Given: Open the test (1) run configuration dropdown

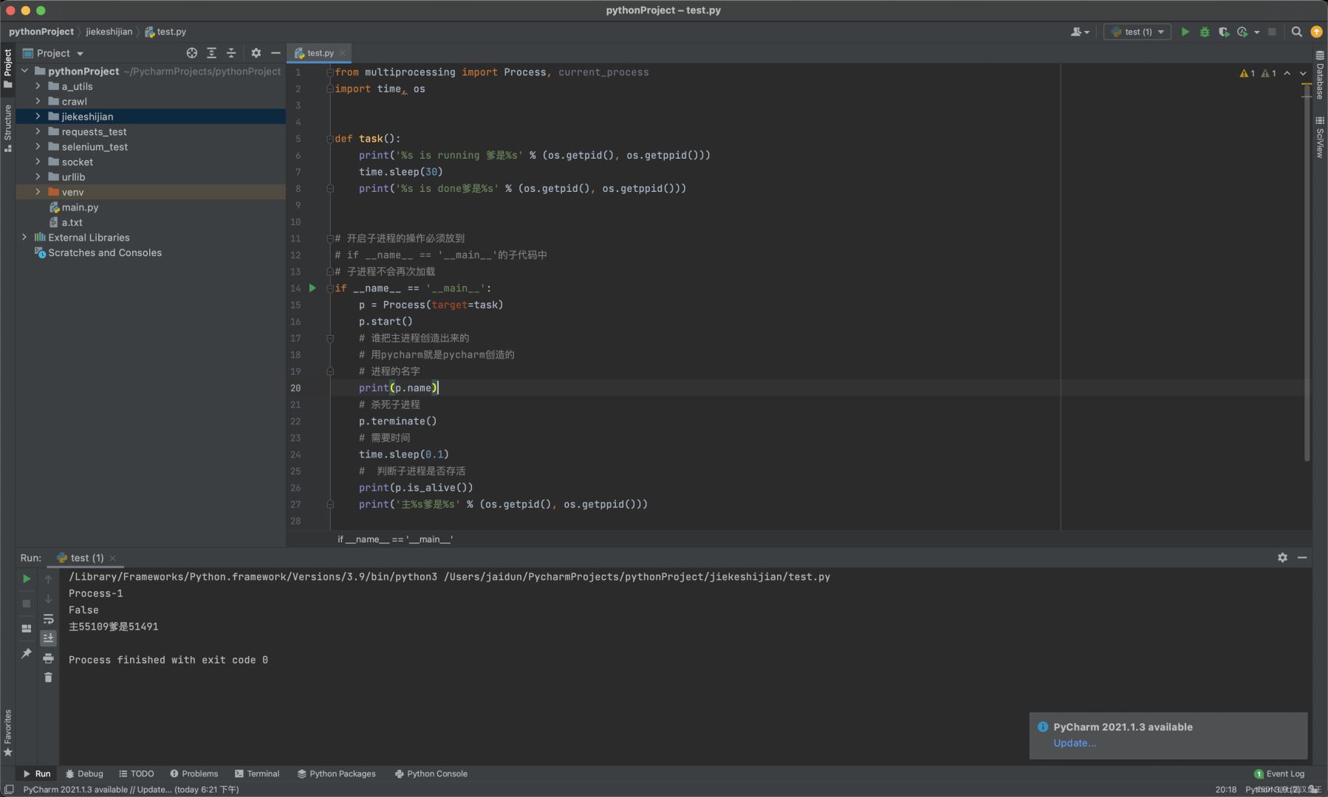Looking at the screenshot, I should point(1137,32).
